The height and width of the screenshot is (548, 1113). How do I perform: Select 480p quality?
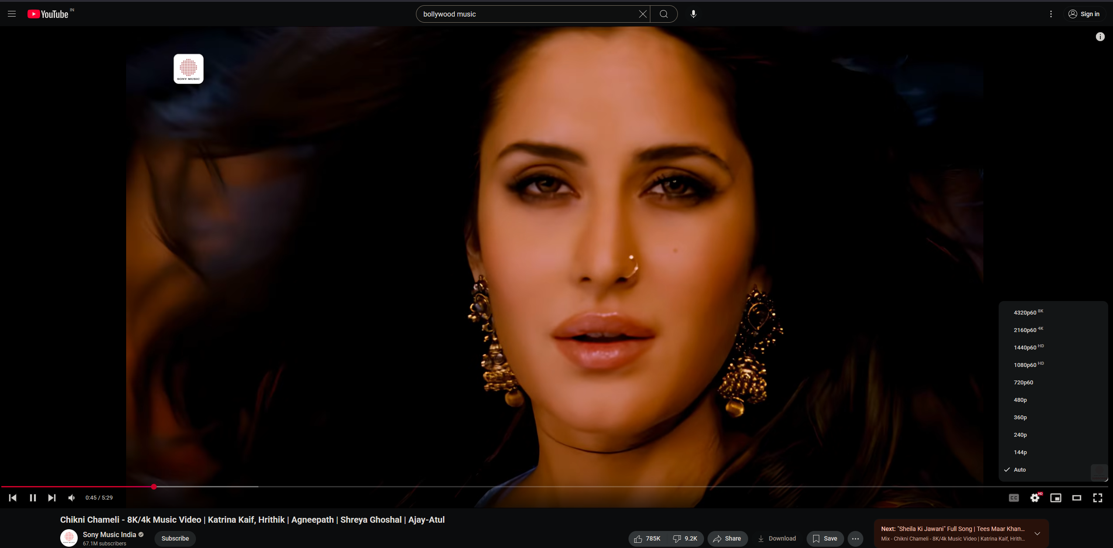pos(1053,400)
